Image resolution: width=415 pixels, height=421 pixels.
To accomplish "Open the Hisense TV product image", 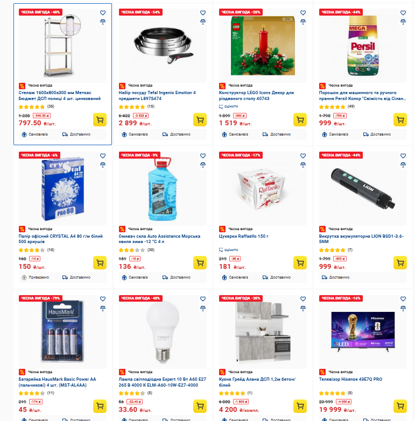I will click(x=363, y=332).
